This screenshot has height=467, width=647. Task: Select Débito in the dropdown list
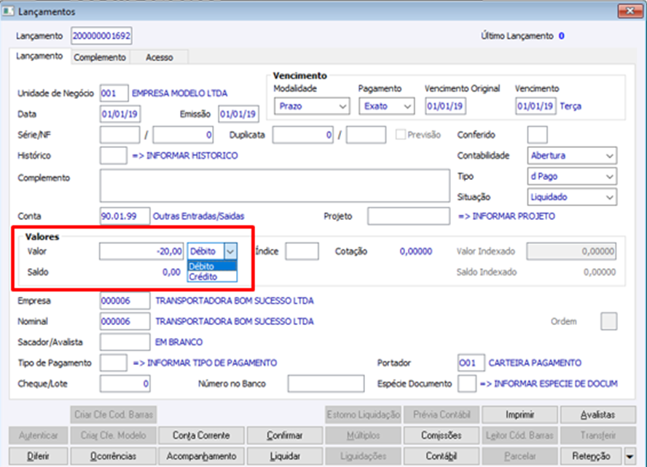[x=212, y=266]
